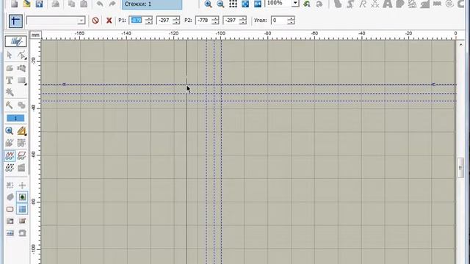
Task: Adjust the Угол spinner arrows
Action: 291,21
